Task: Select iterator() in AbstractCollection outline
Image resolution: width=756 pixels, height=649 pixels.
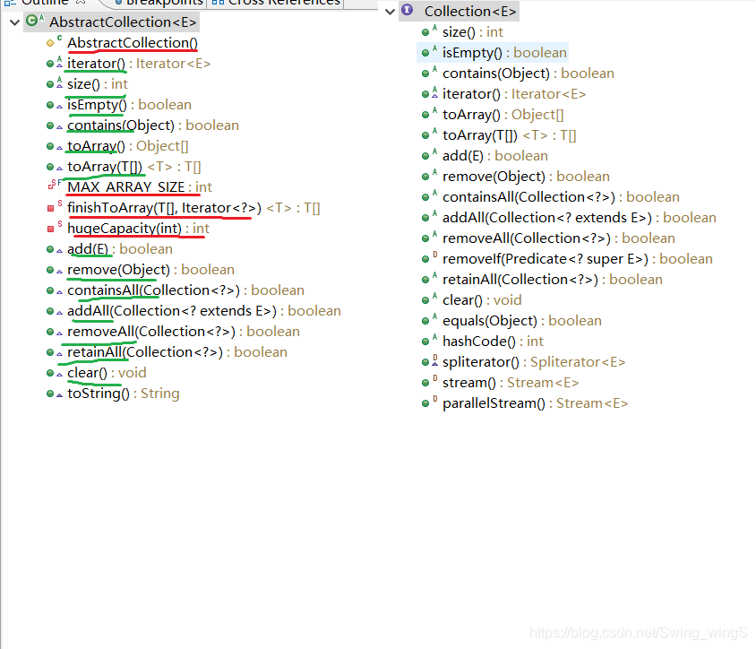Action: pyautogui.click(x=139, y=64)
